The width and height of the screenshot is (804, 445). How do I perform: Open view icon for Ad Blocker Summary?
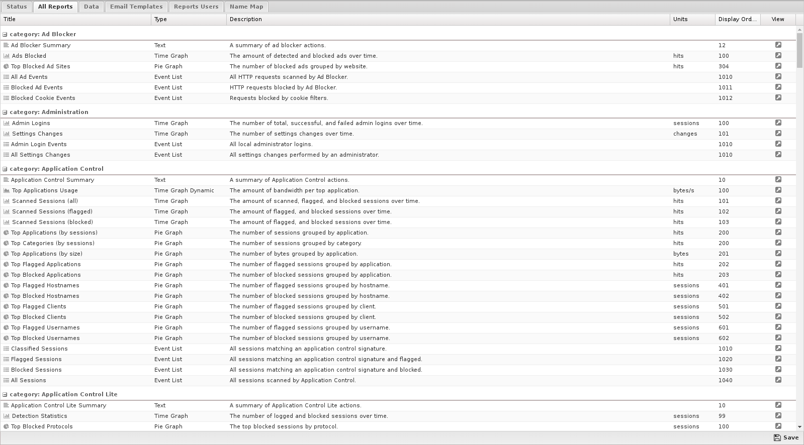[778, 45]
